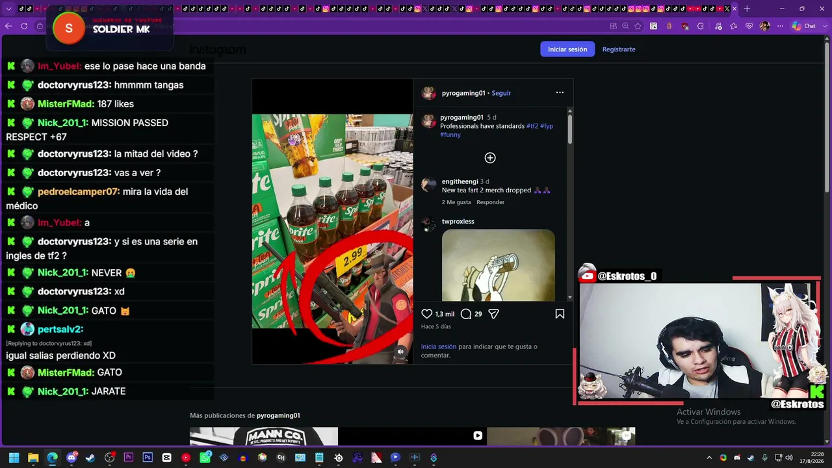Open the favorites list icon in toolbar
The height and width of the screenshot is (468, 832).
click(734, 26)
